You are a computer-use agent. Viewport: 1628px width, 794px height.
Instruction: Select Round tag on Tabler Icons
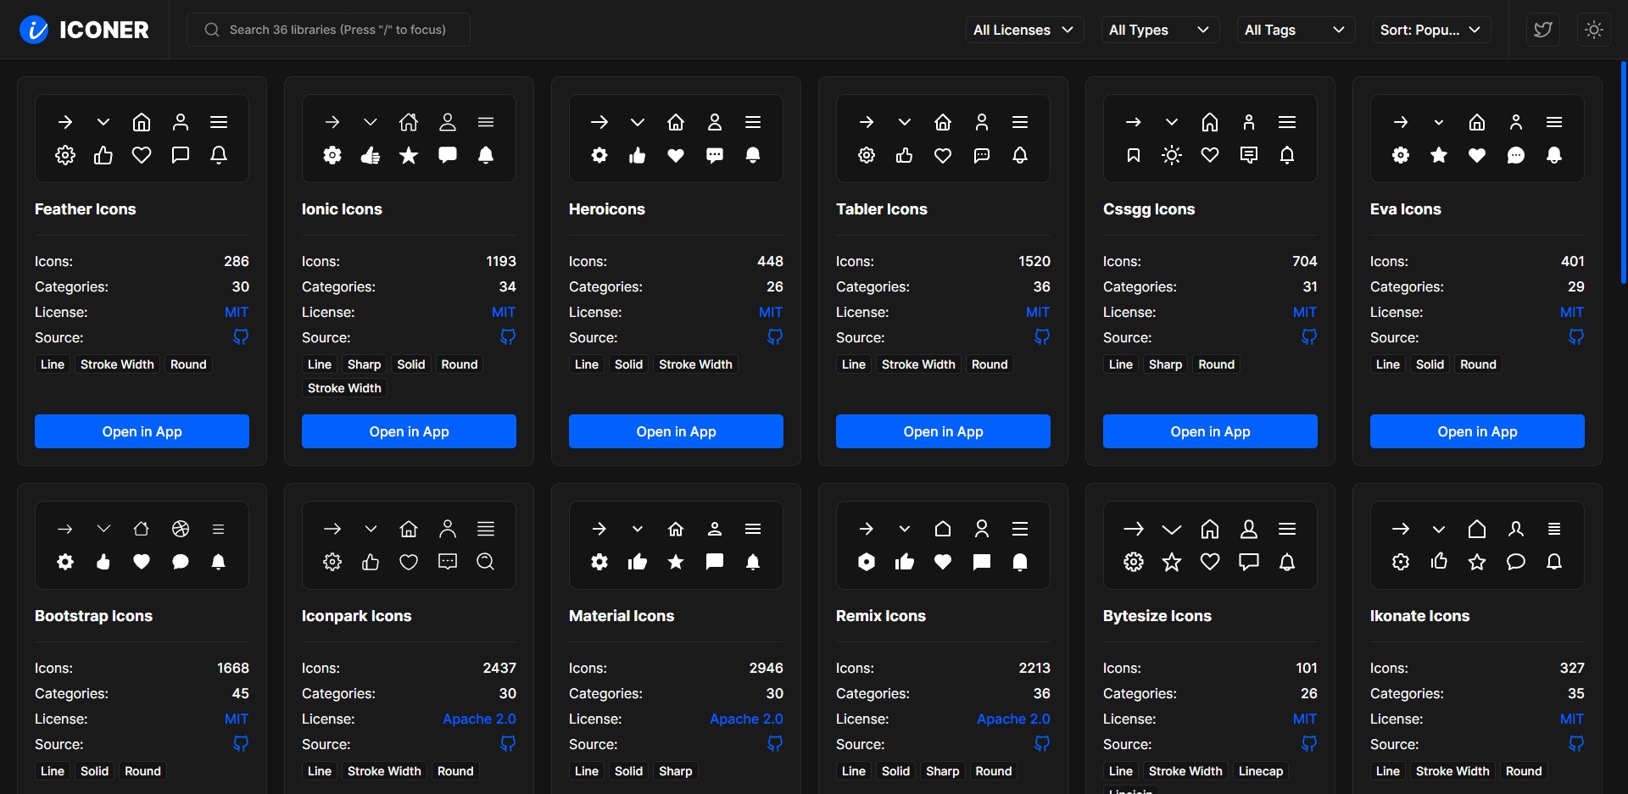pyautogui.click(x=990, y=364)
